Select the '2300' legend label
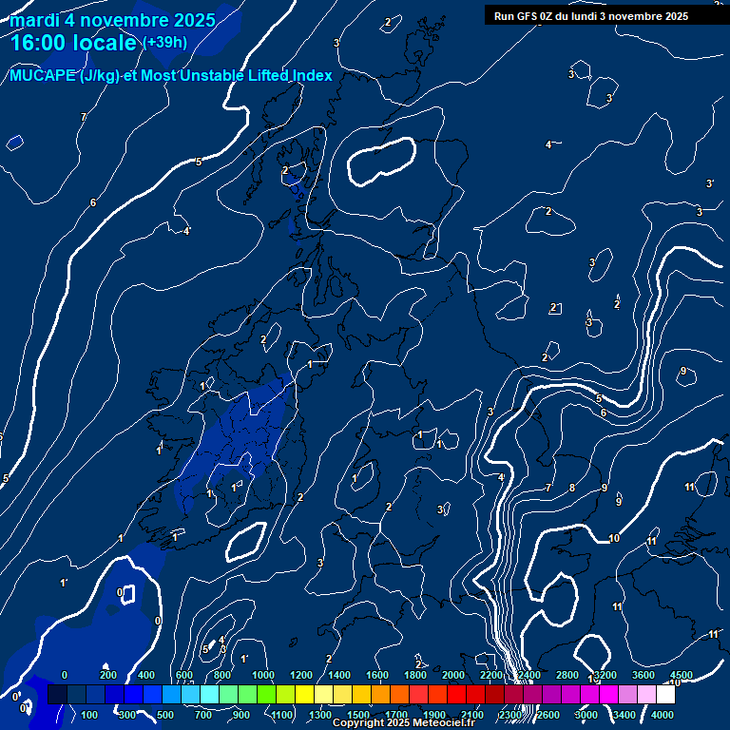 point(510,715)
